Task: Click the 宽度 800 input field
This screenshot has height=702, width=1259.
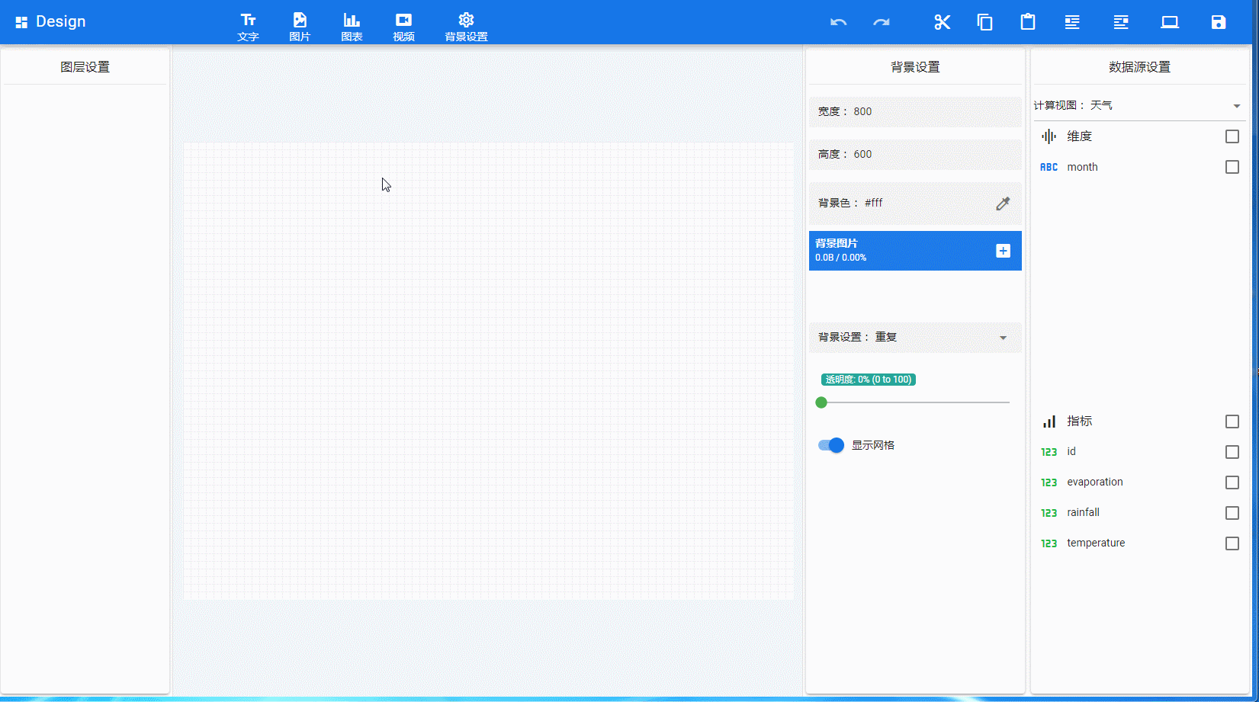Action: tap(915, 111)
